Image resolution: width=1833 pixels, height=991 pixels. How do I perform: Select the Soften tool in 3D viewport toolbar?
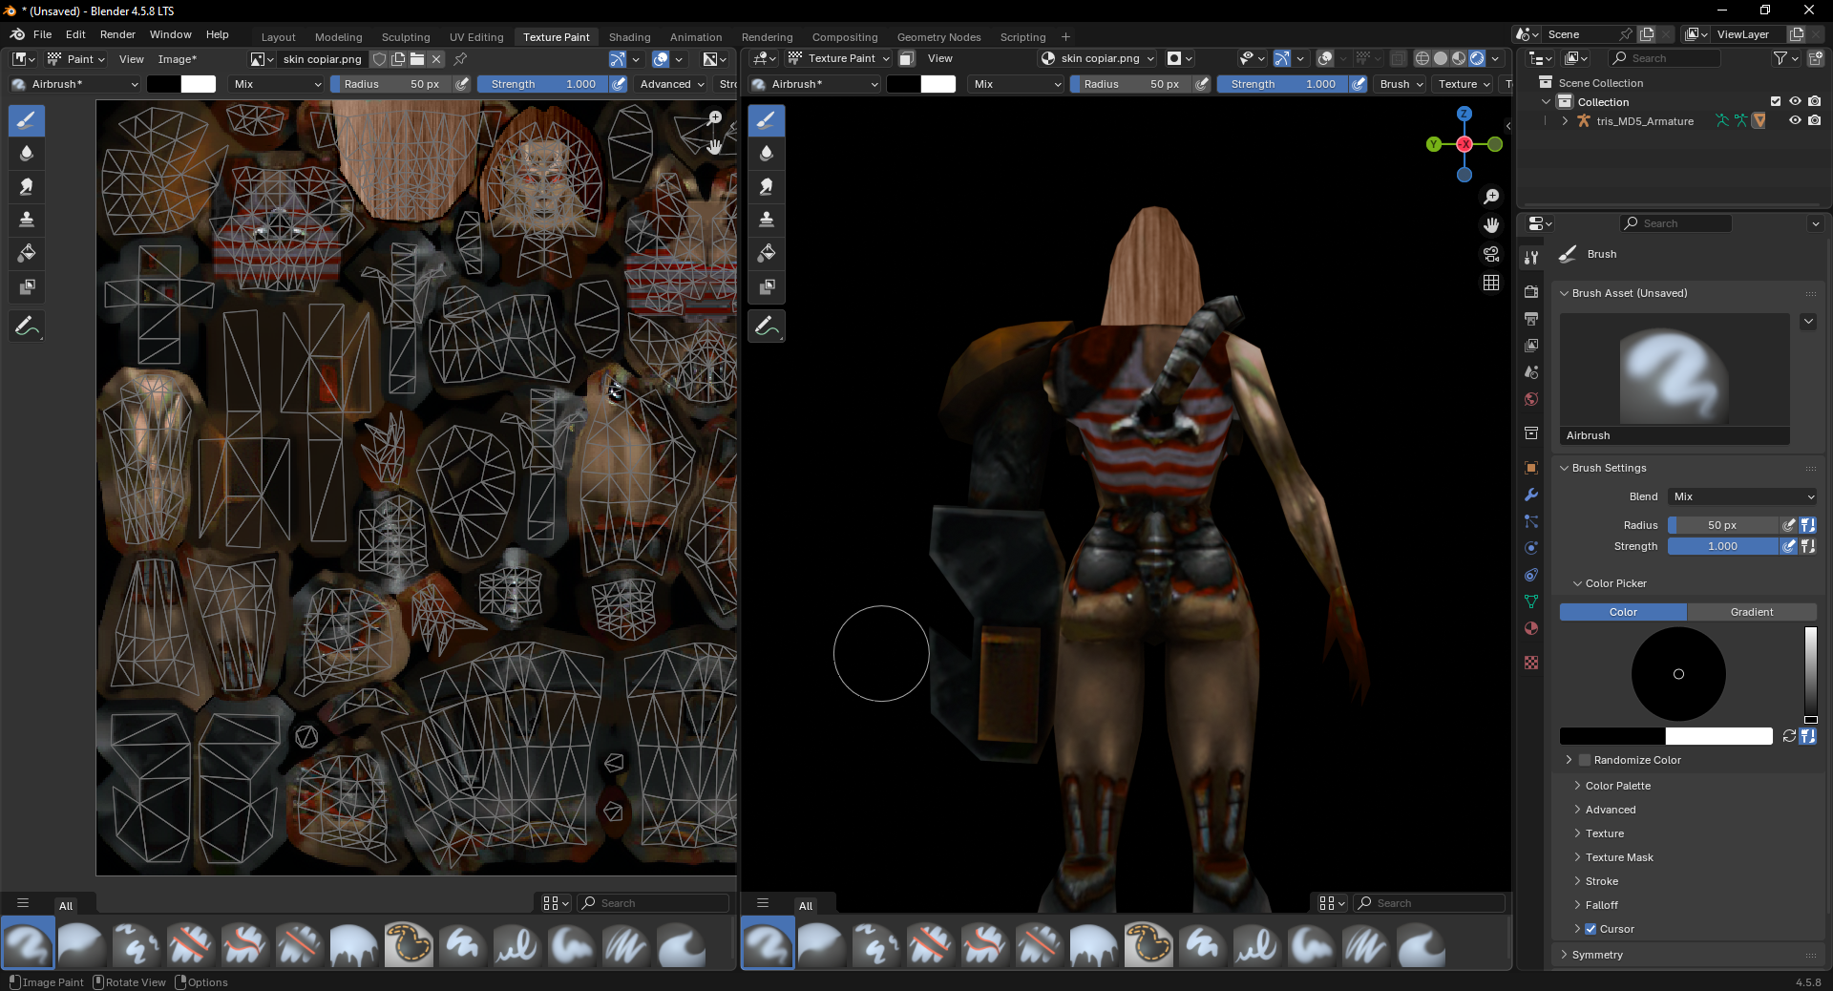point(766,154)
